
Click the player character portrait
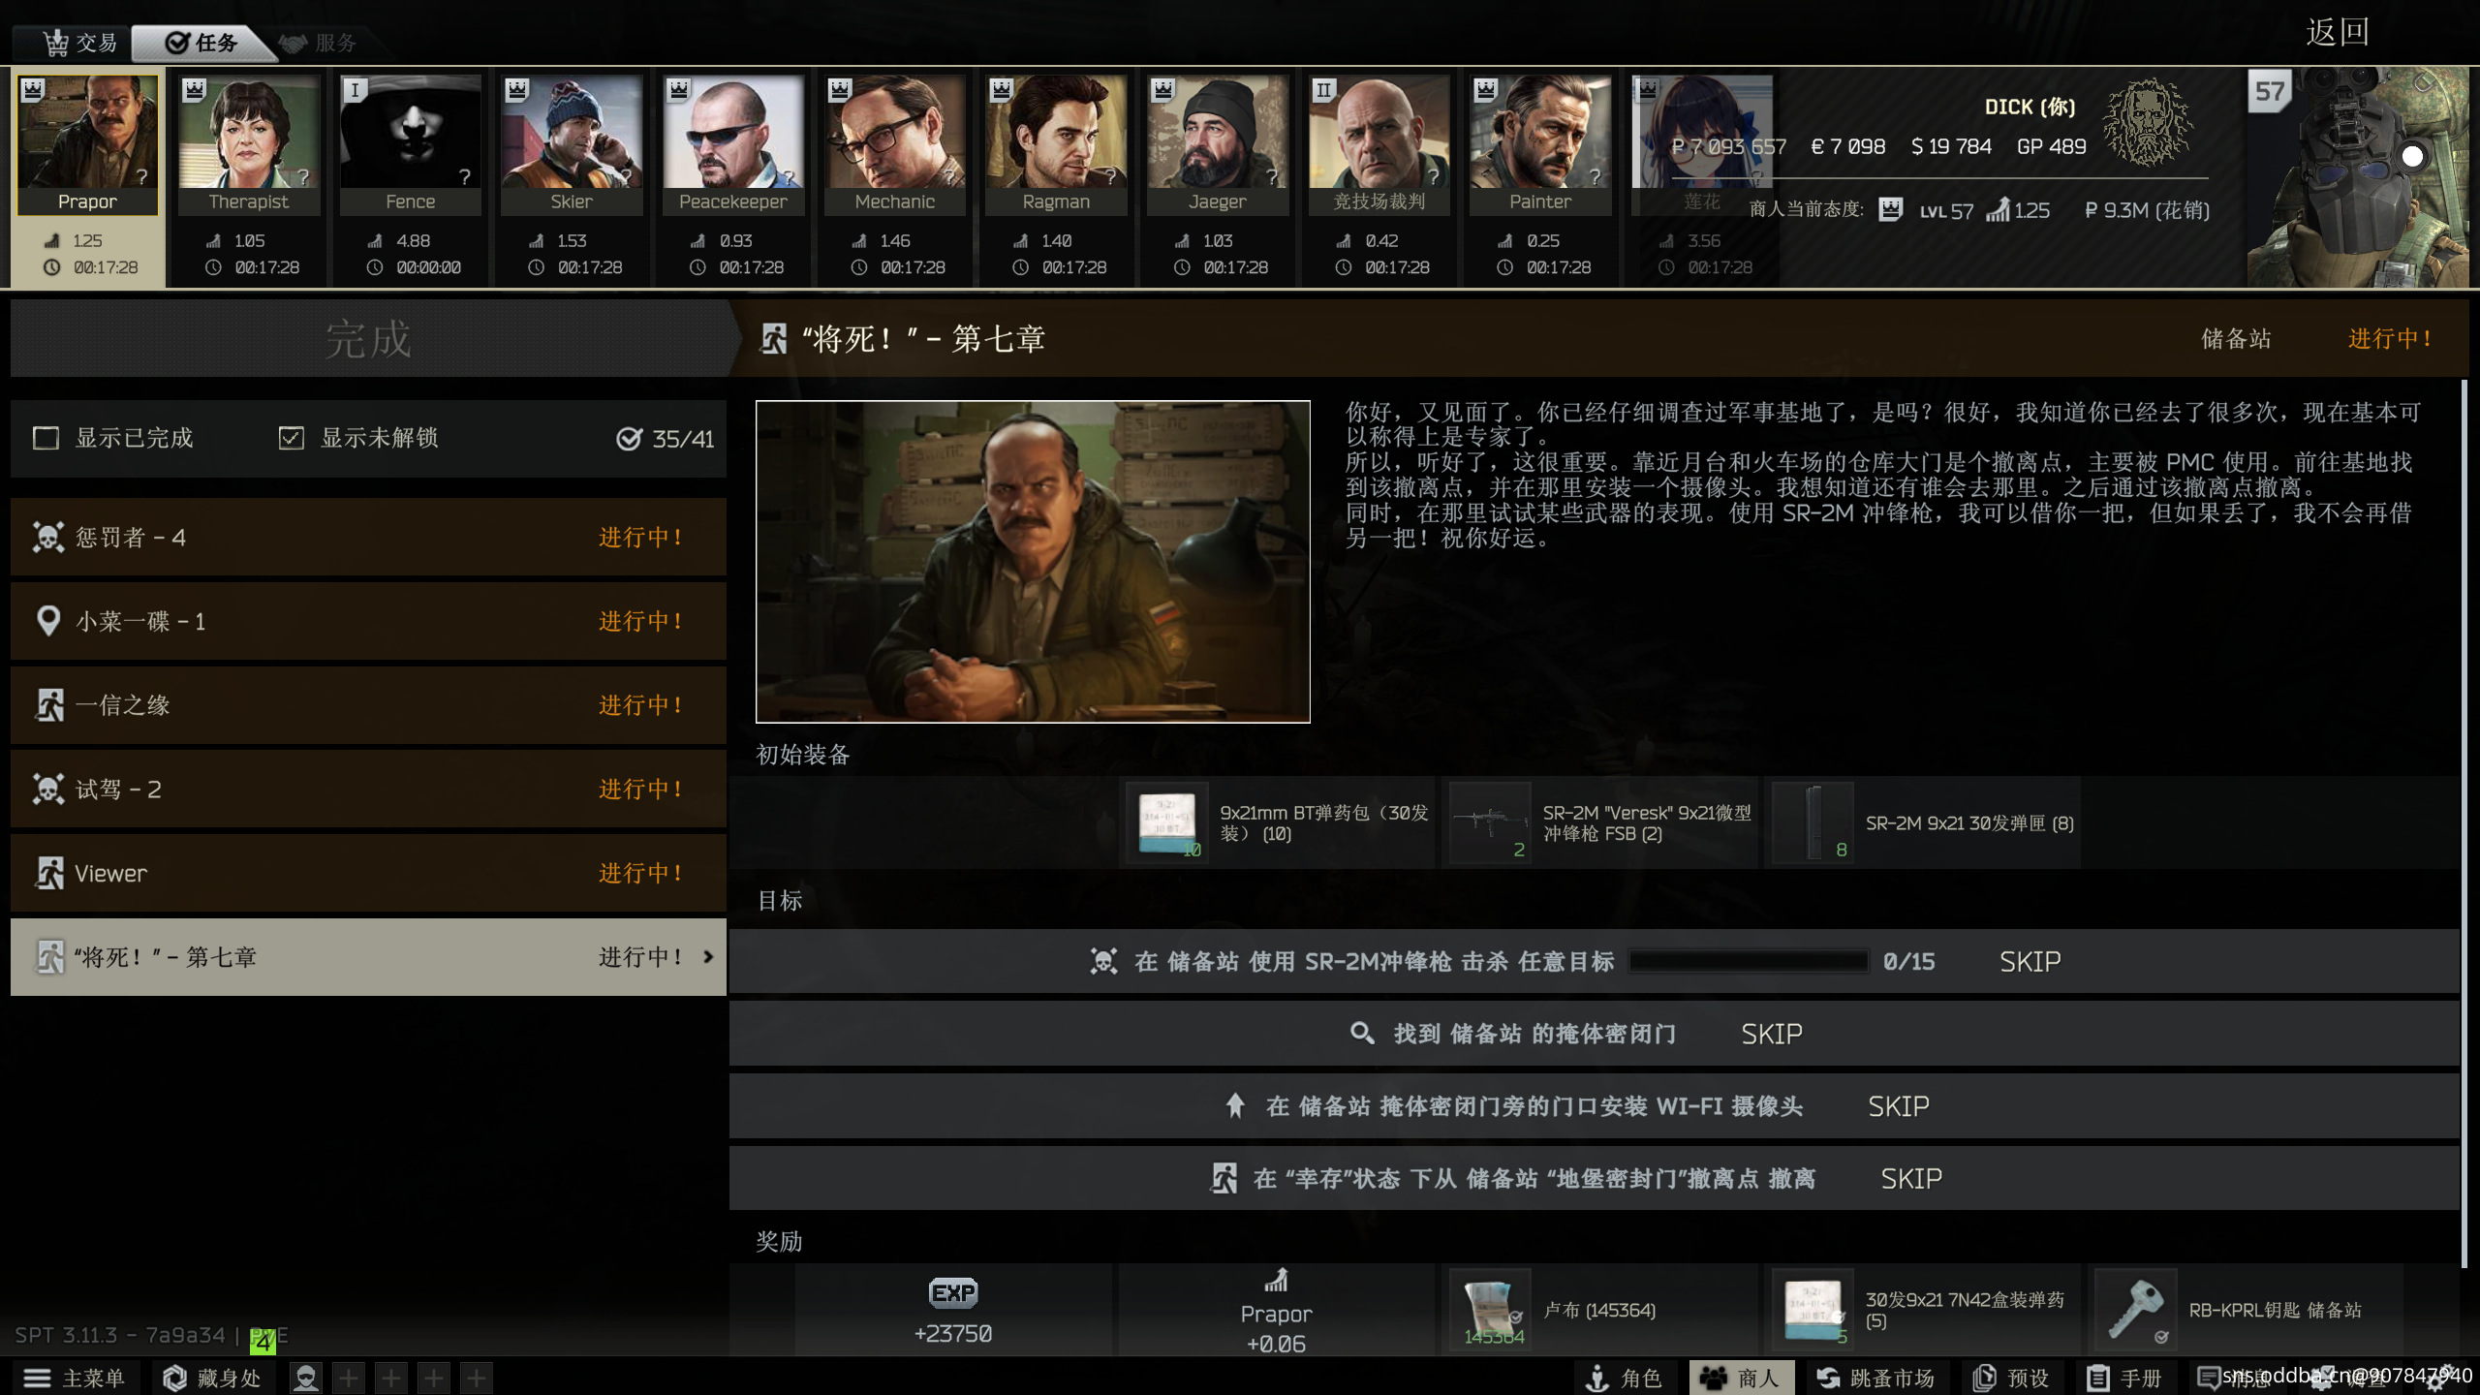point(2359,178)
